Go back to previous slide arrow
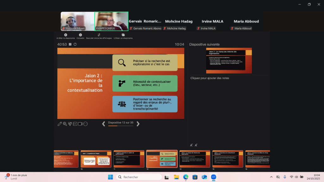 (103, 124)
